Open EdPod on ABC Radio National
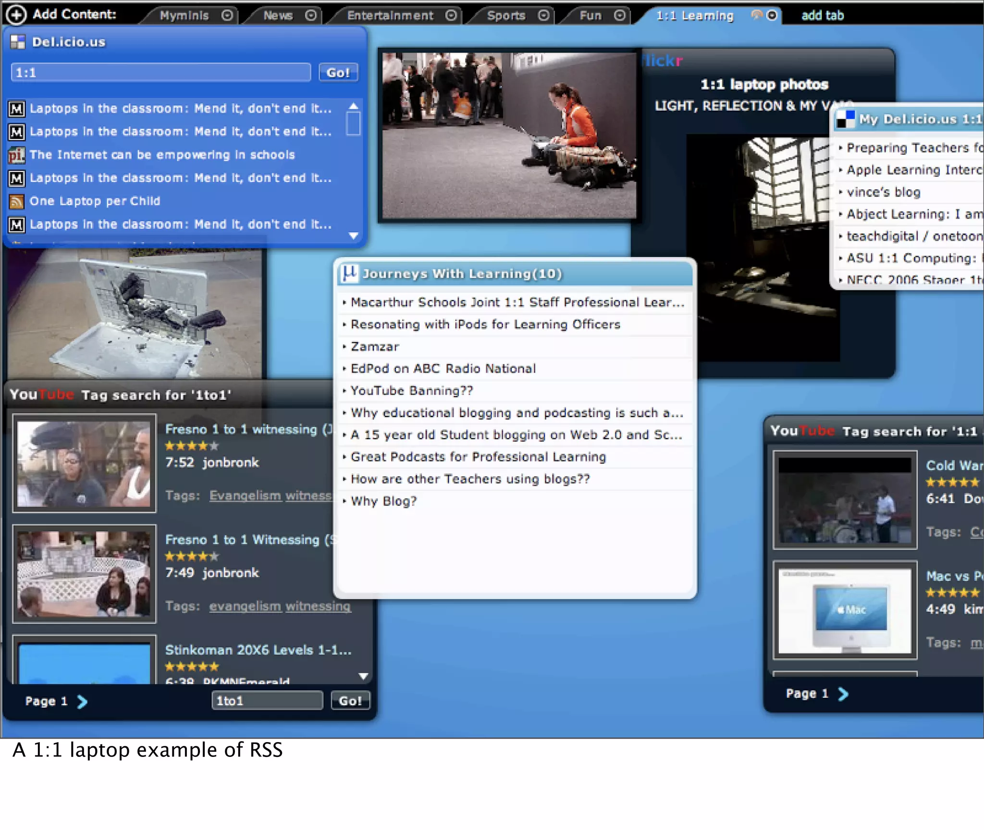Viewport: 984px width, 830px height. [443, 369]
